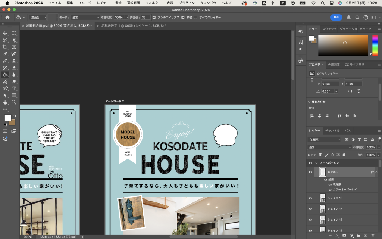Choose the Eraser tool
The height and width of the screenshot is (239, 382).
(14, 68)
